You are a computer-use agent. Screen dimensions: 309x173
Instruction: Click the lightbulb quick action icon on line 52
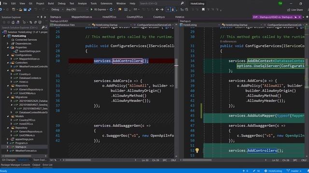197,150
